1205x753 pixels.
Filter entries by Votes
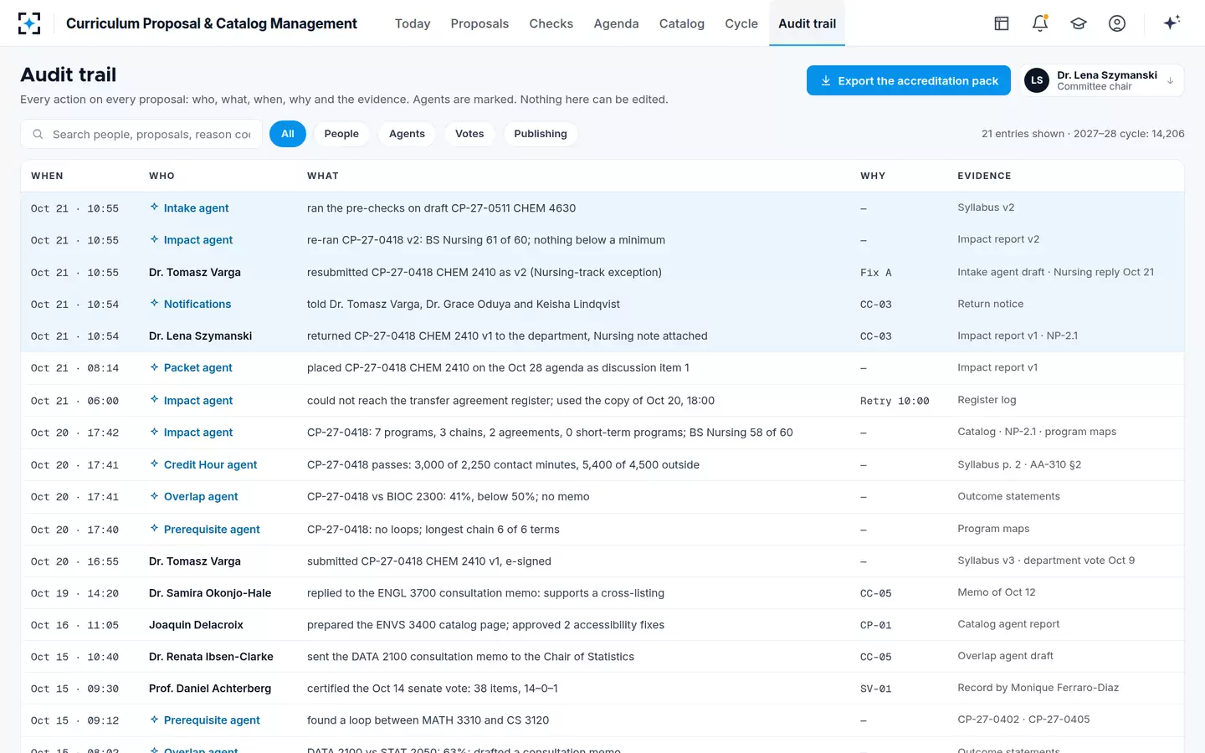(469, 134)
